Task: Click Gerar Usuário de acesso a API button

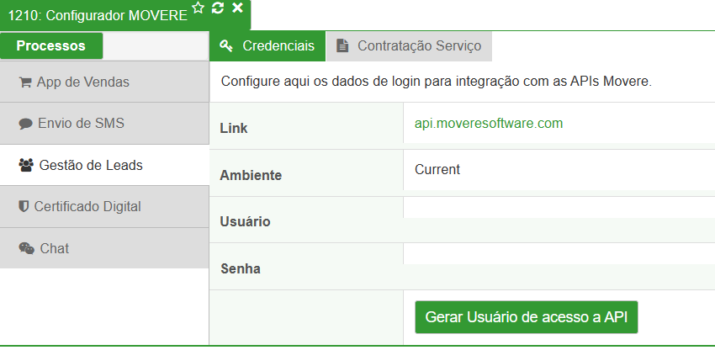Action: pyautogui.click(x=527, y=317)
